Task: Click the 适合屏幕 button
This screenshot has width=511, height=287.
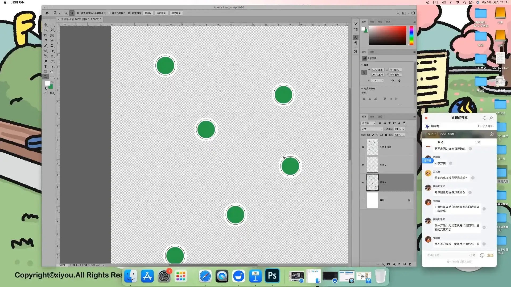Action: 161,13
